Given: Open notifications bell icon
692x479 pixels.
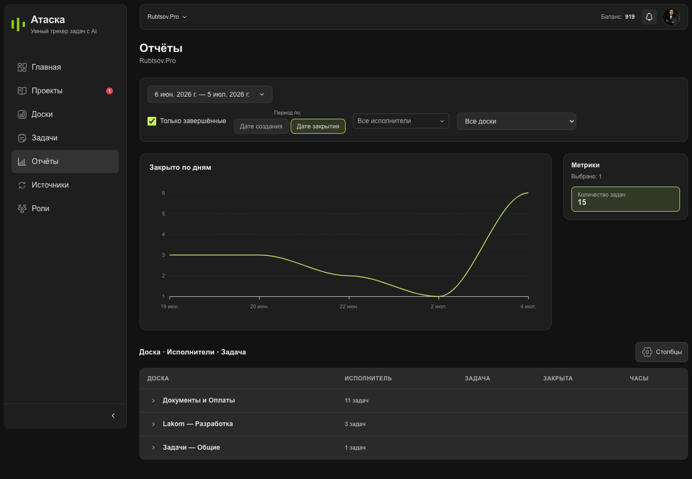Looking at the screenshot, I should pos(649,17).
